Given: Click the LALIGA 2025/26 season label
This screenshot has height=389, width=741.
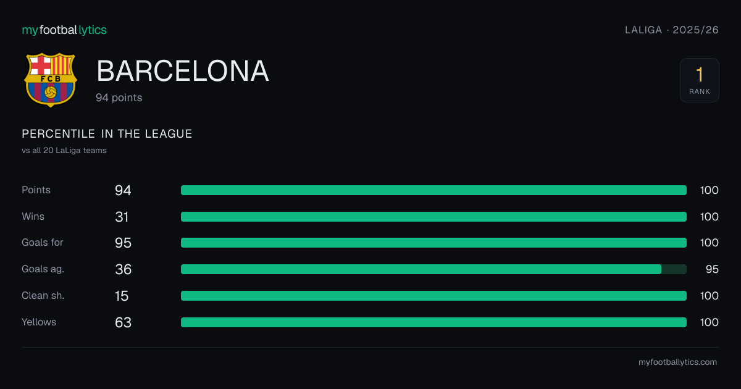Looking at the screenshot, I should [672, 30].
